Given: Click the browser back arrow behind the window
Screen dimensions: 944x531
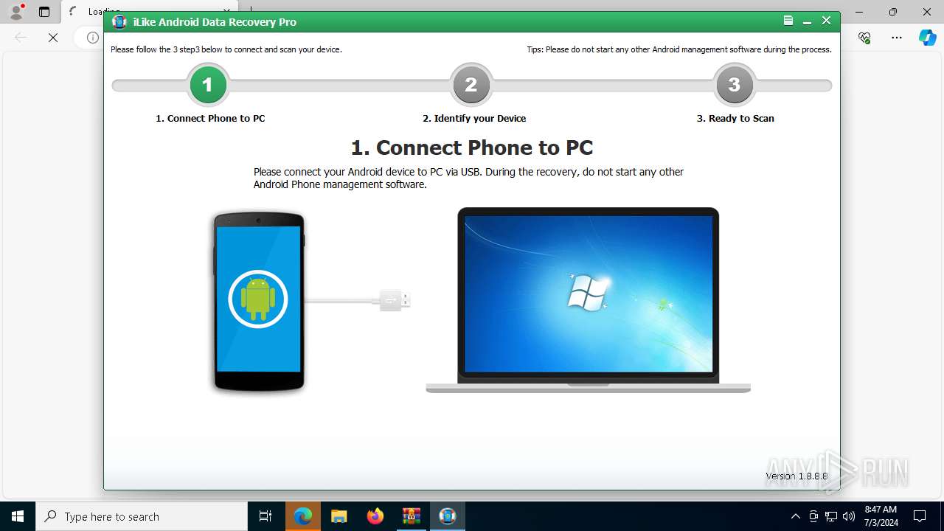Looking at the screenshot, I should 21,37.
